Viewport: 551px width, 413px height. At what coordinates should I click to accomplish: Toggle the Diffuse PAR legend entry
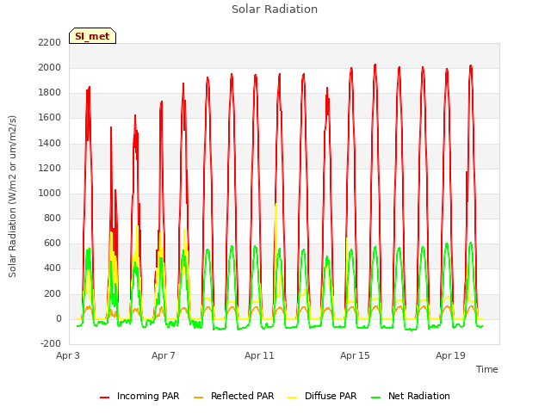(x=322, y=396)
